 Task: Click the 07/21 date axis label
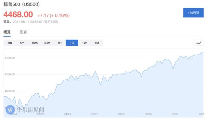(175, 114)
